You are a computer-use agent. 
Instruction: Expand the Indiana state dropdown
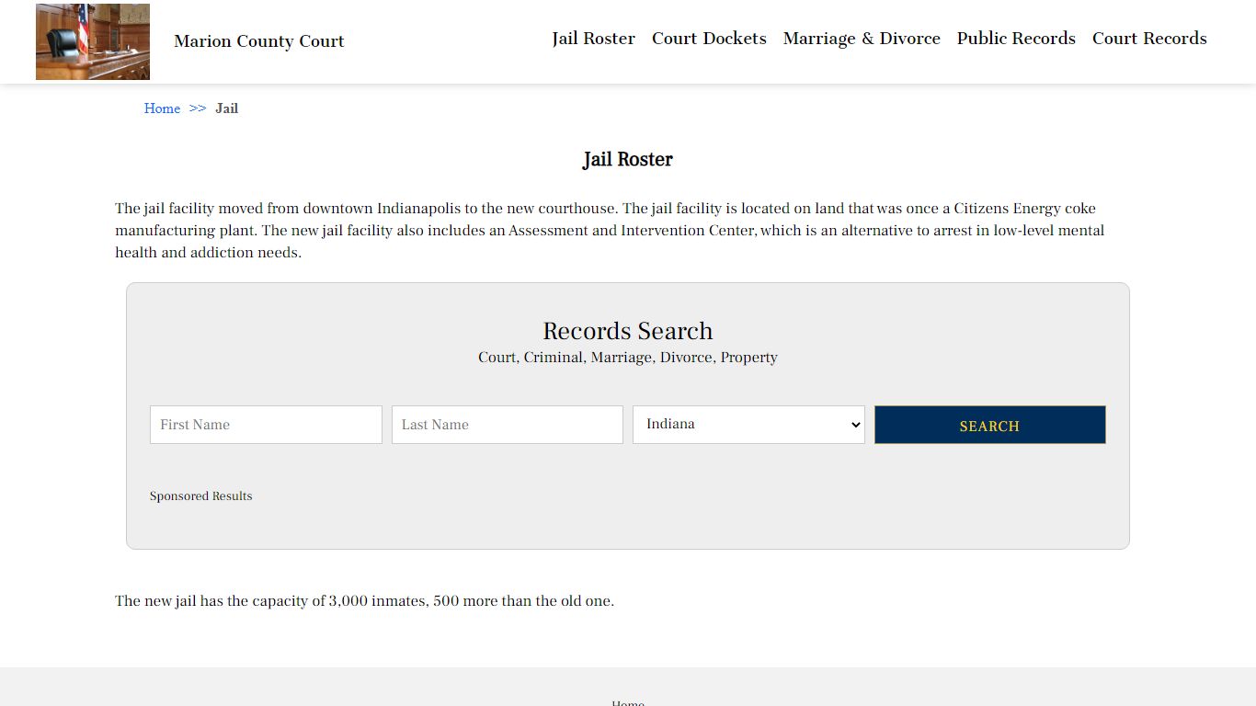point(748,425)
